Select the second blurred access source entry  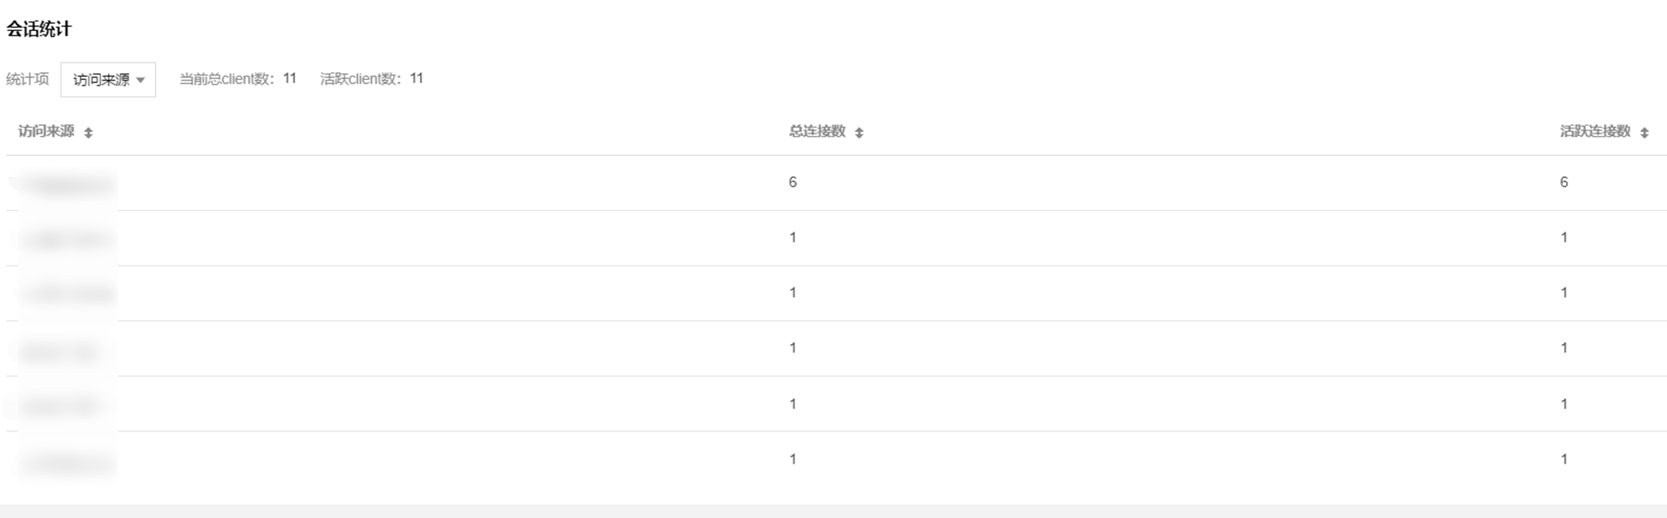[67, 239]
